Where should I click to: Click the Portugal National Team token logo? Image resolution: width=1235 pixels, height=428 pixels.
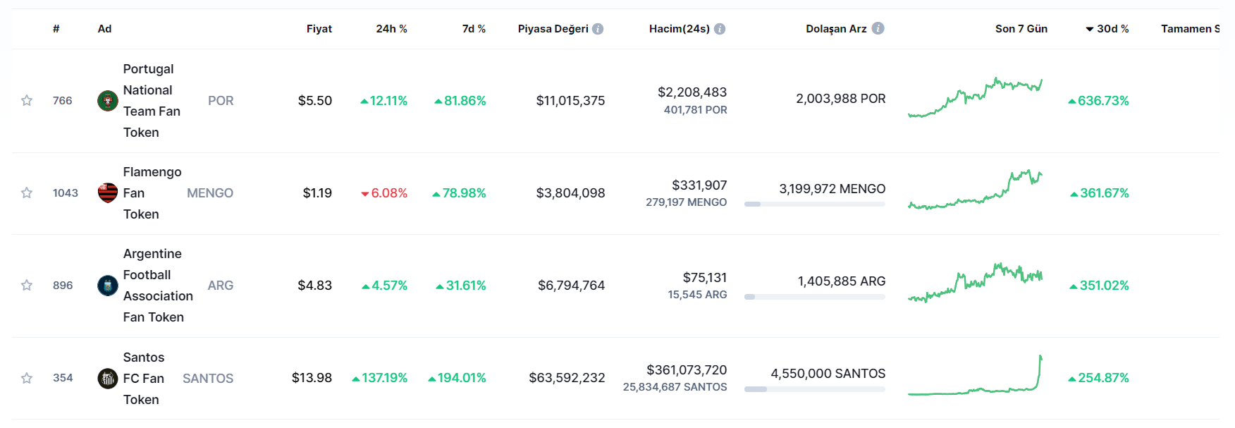(107, 101)
